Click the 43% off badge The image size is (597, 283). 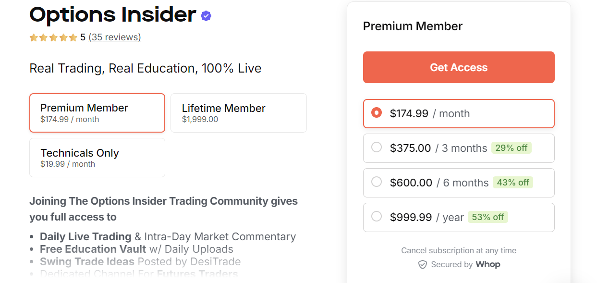(512, 183)
